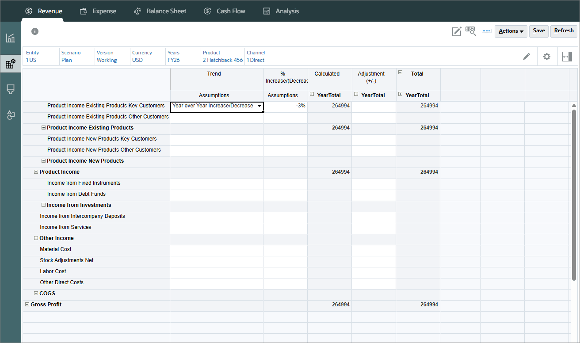Screen dimensions: 580x343
Task: Collapse the Other Income row
Action: 36,238
